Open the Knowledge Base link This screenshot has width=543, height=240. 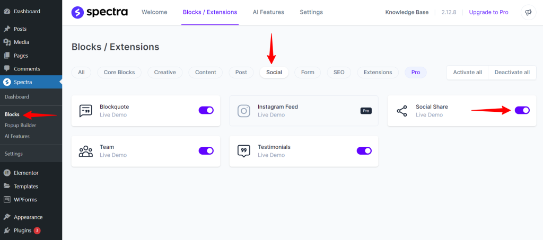[407, 12]
